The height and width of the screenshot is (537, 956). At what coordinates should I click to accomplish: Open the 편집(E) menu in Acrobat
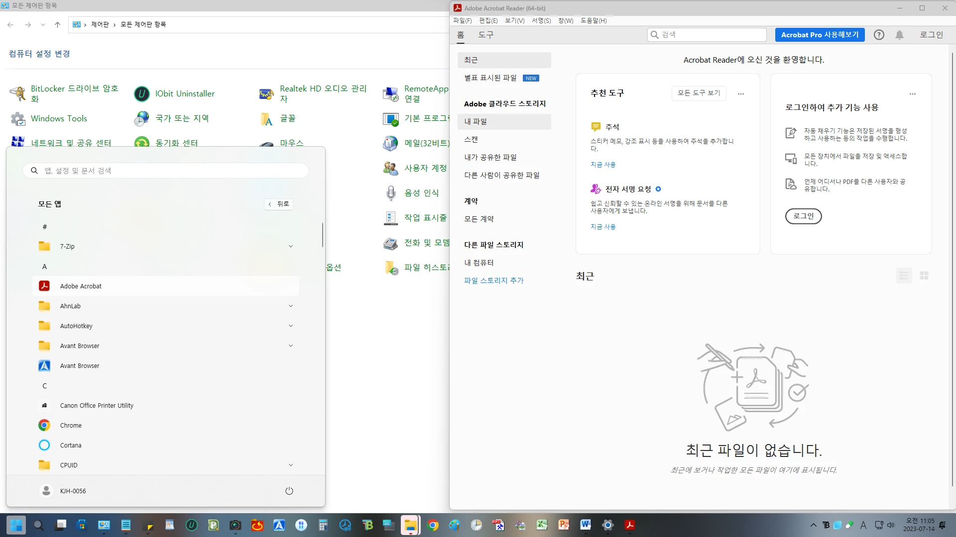point(488,20)
